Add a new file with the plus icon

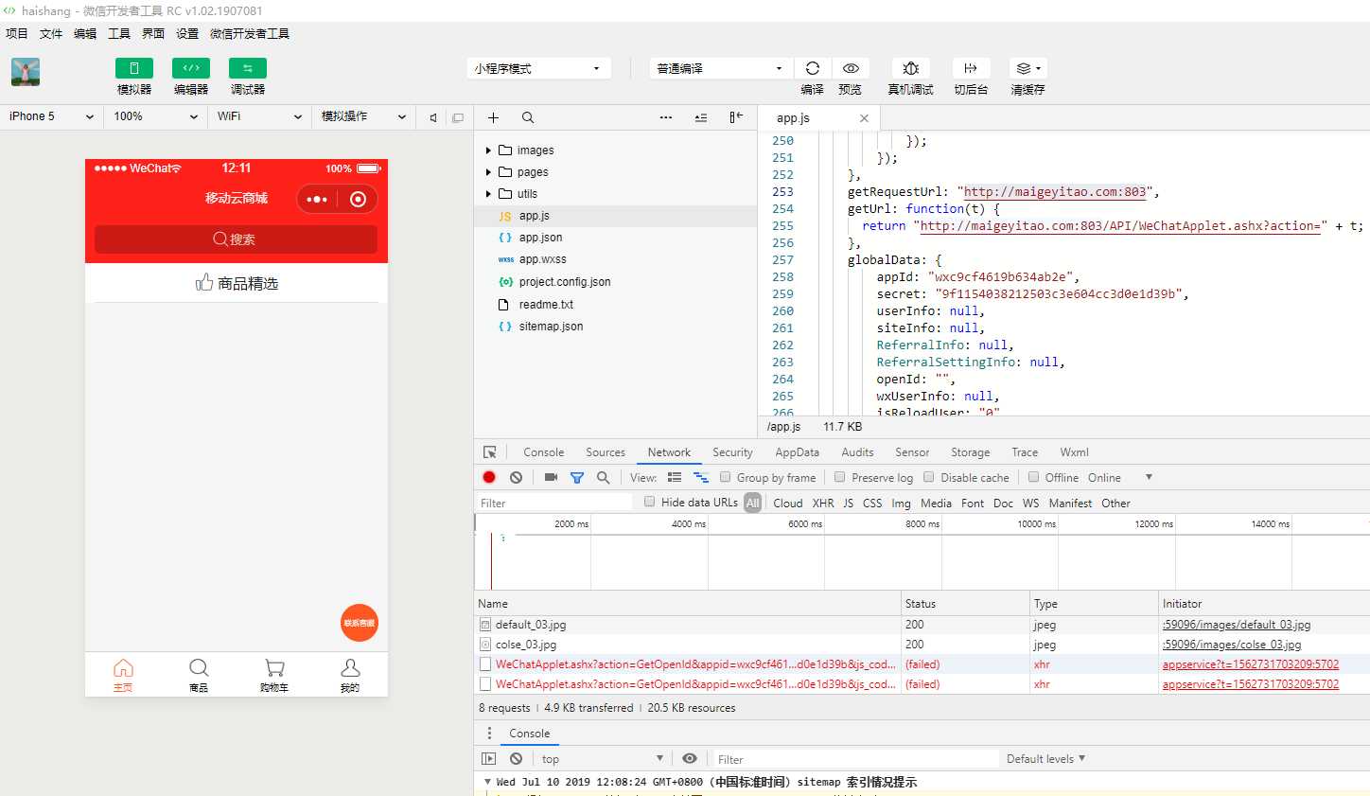tap(493, 117)
